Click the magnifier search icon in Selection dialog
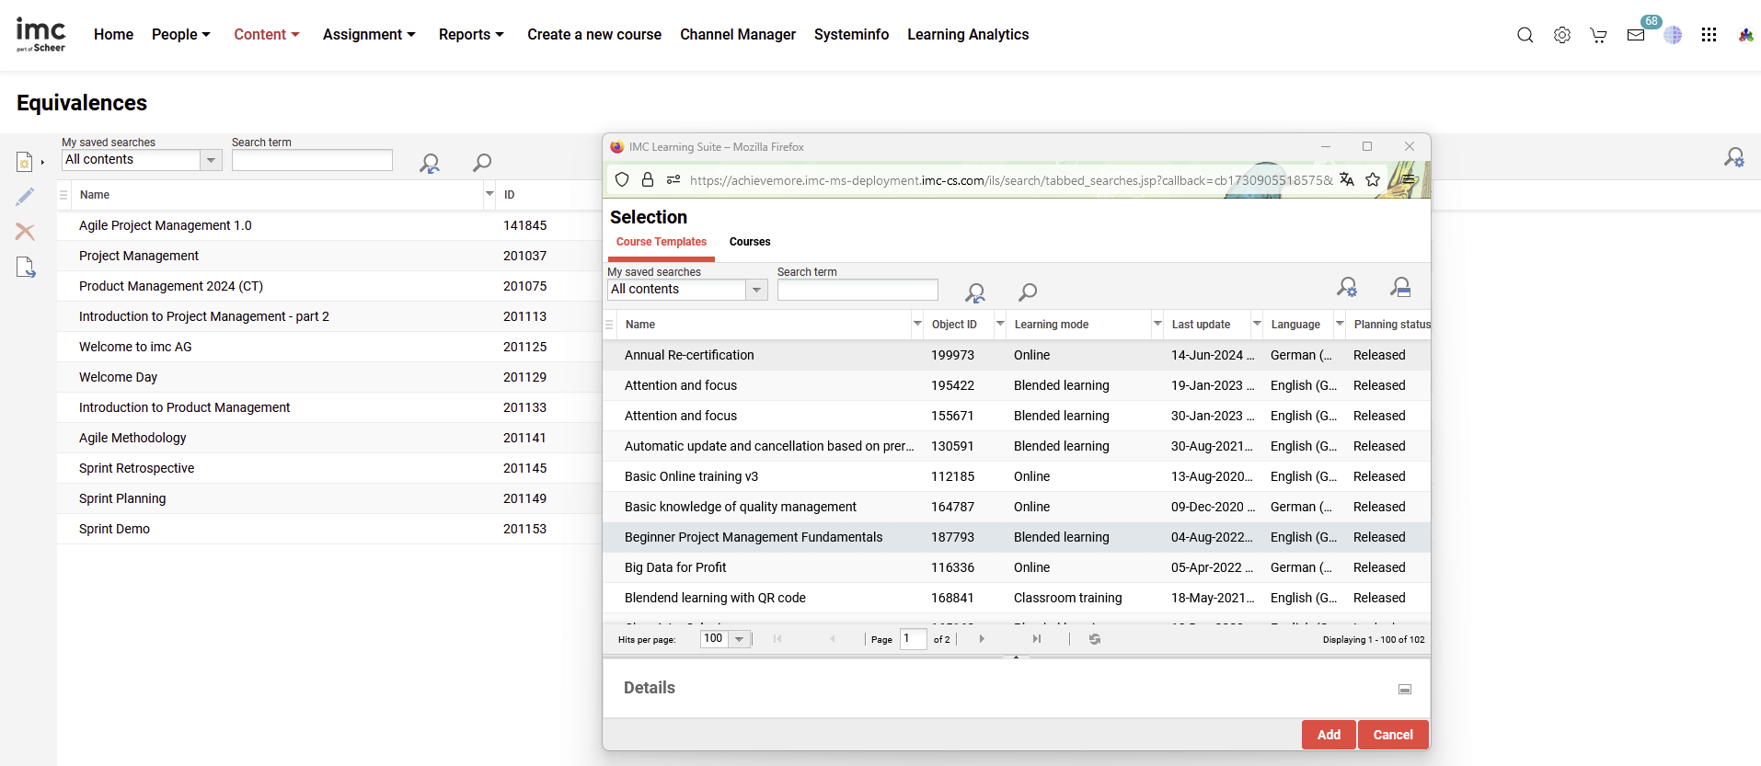This screenshot has width=1761, height=766. (1028, 292)
